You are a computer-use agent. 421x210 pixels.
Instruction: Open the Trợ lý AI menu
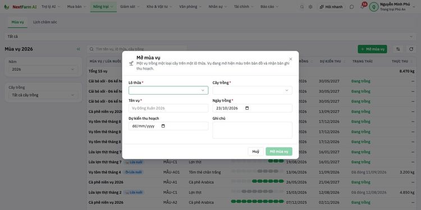51,7
